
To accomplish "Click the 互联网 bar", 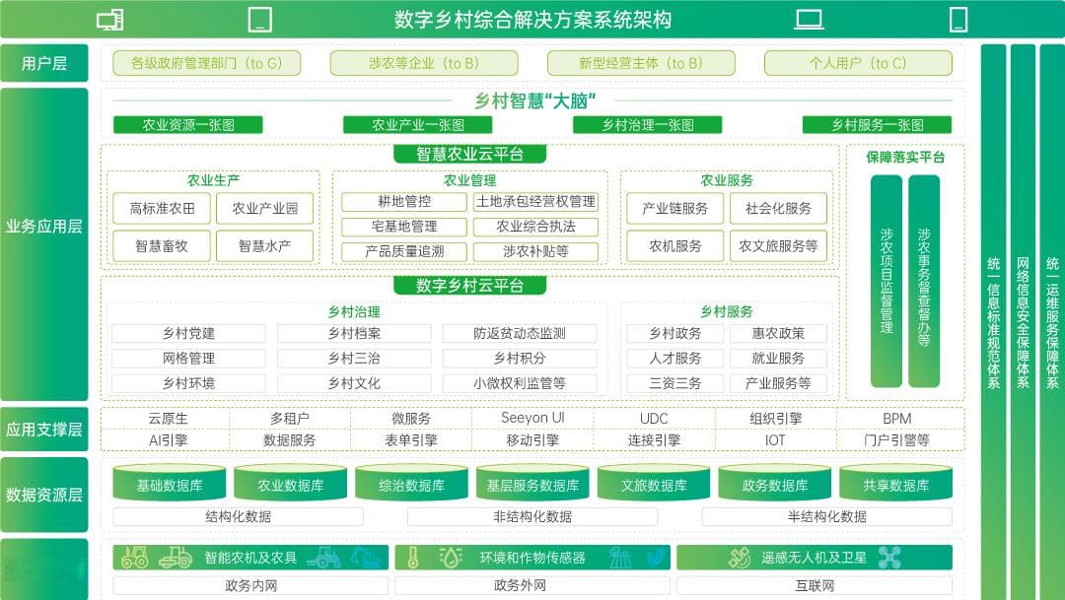I will [x=815, y=585].
